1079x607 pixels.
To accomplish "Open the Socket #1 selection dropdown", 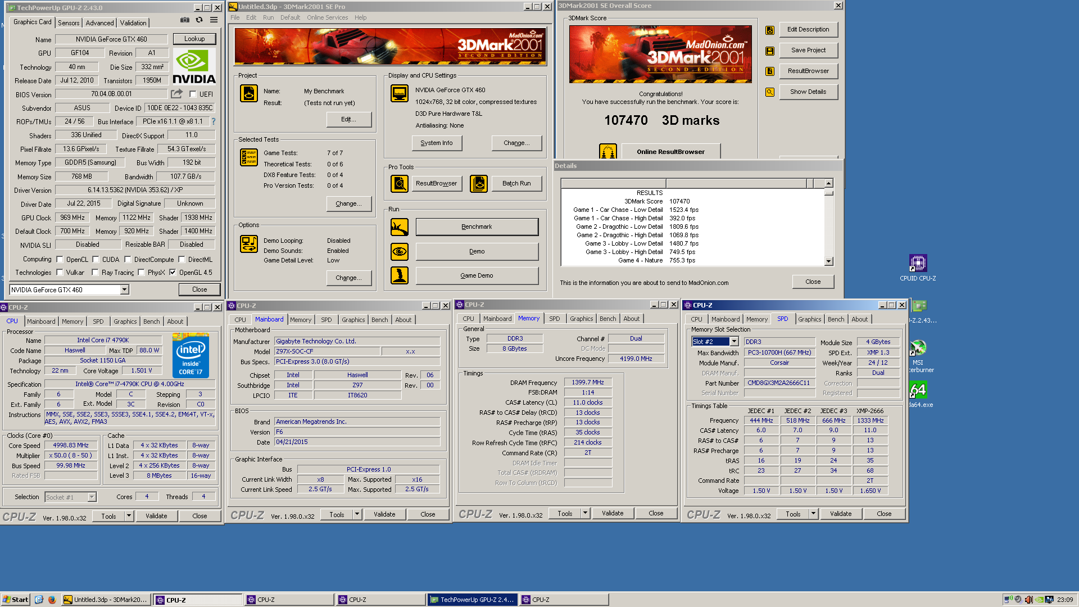I will click(92, 497).
